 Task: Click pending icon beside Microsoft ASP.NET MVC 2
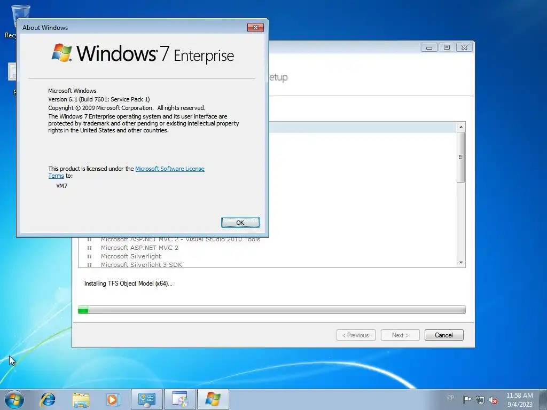tap(90, 248)
